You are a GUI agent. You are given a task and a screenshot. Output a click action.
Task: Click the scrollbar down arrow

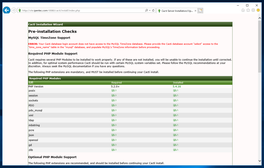click(x=260, y=161)
